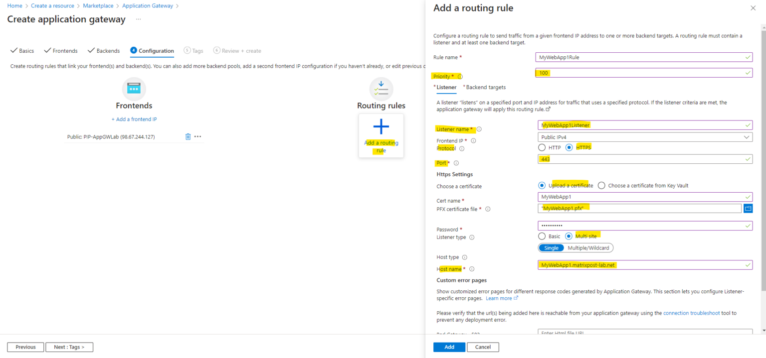Screen dimensions: 766x358
Task: Open the PFX certificate file browse icon
Action: click(x=748, y=209)
